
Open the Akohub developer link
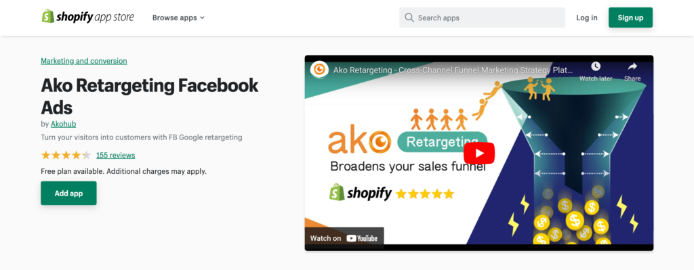pyautogui.click(x=63, y=125)
